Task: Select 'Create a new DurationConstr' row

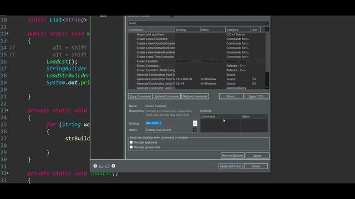Action: coord(196,43)
